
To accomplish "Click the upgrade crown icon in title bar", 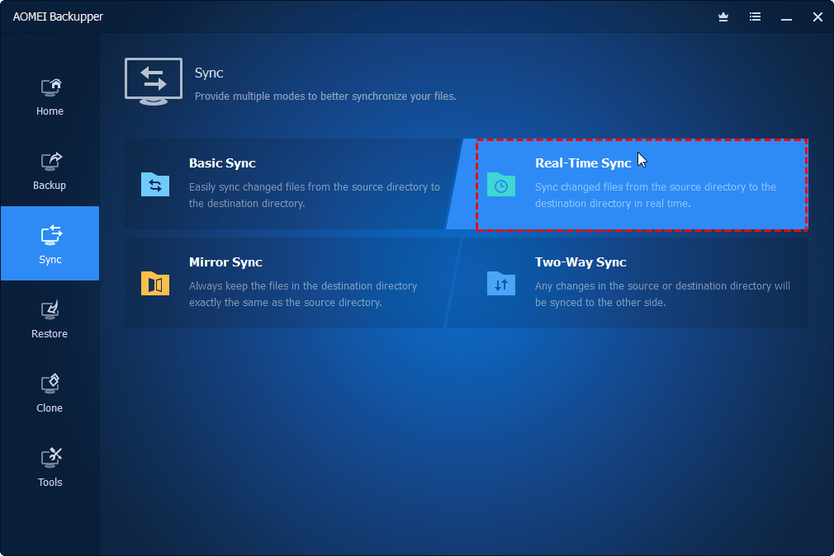I will (x=723, y=16).
